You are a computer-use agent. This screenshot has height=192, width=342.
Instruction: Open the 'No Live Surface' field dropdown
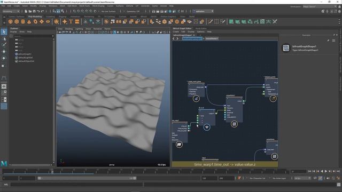[109, 11]
